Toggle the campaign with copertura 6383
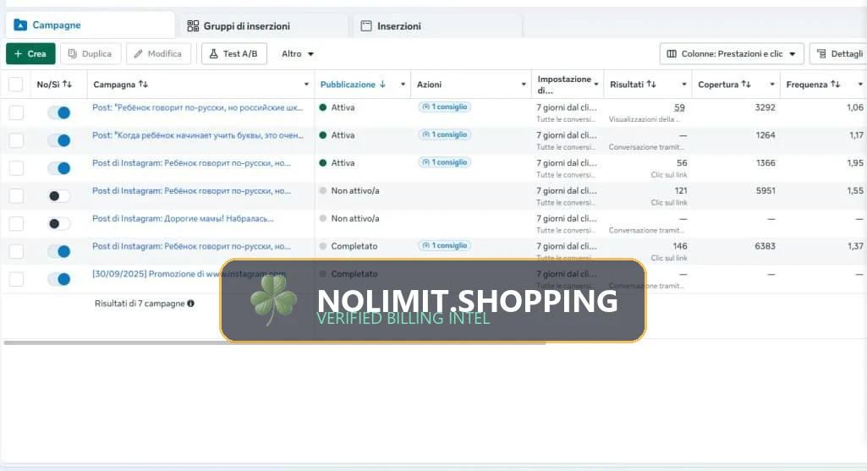Image resolution: width=867 pixels, height=471 pixels. [x=59, y=251]
